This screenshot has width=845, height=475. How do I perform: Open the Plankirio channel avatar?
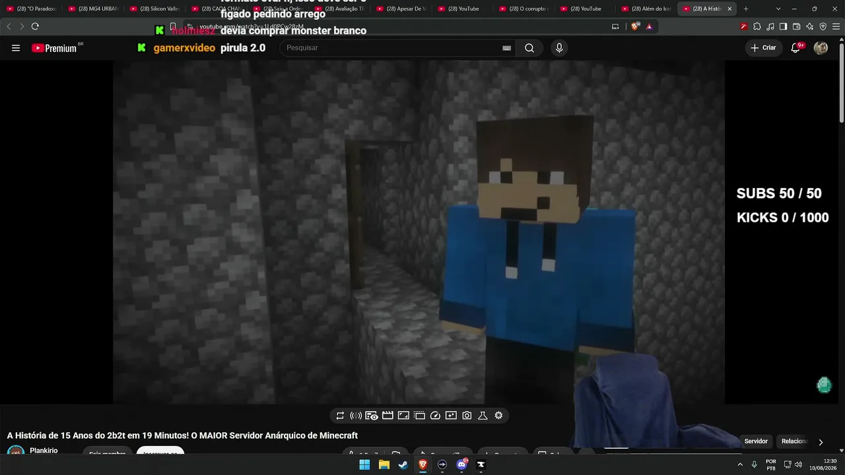16,451
